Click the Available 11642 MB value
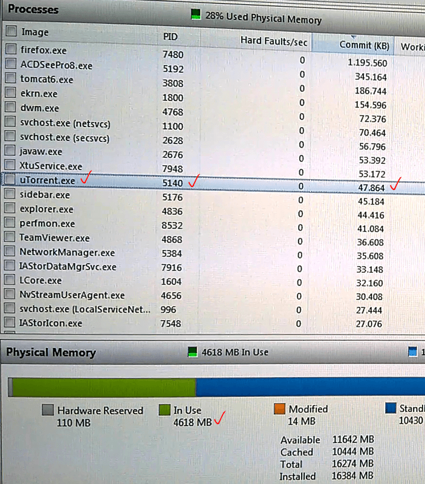 pyautogui.click(x=353, y=439)
